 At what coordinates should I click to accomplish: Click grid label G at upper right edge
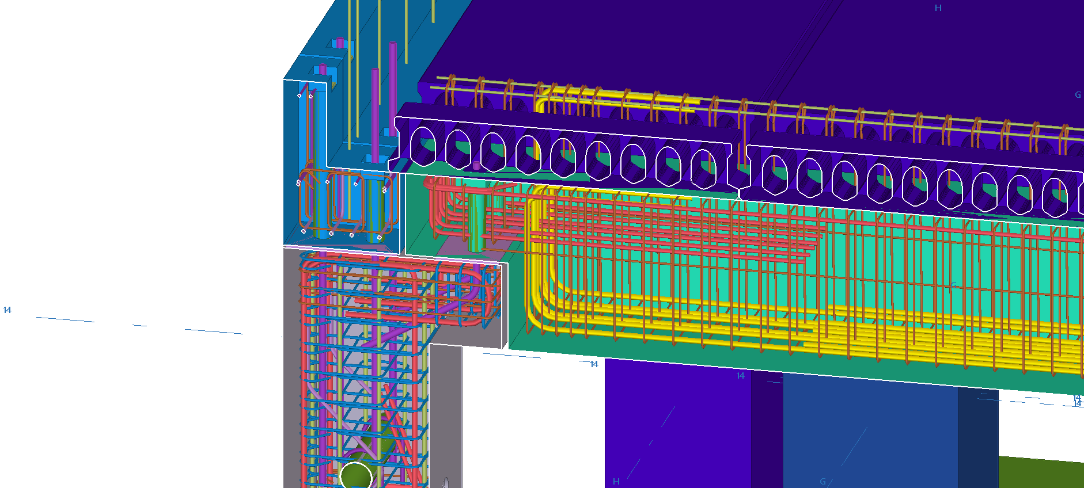1078,95
